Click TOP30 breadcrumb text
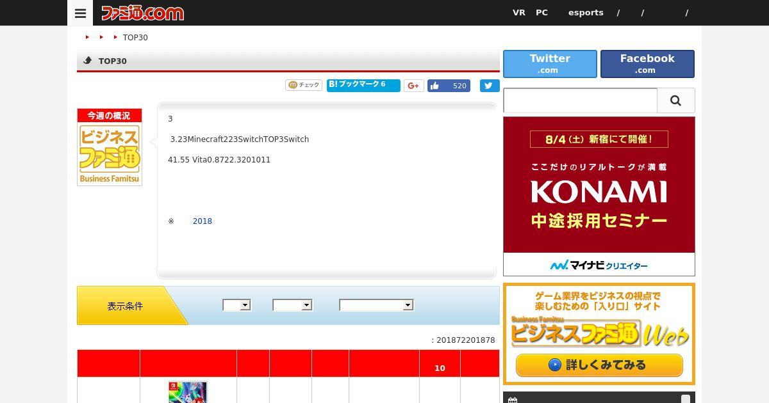Image resolution: width=769 pixels, height=403 pixels. point(135,38)
